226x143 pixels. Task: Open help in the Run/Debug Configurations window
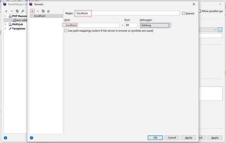coord(5,138)
